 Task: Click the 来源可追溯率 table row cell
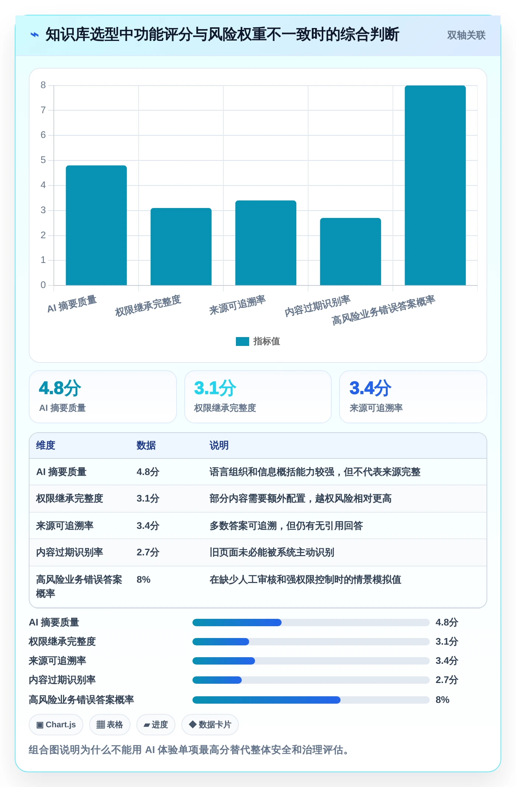(x=65, y=526)
